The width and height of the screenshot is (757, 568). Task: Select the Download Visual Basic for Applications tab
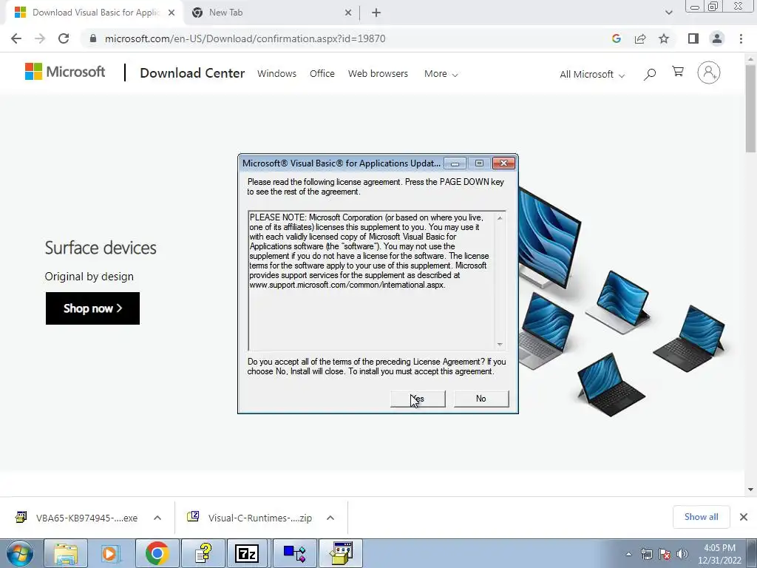click(x=95, y=13)
